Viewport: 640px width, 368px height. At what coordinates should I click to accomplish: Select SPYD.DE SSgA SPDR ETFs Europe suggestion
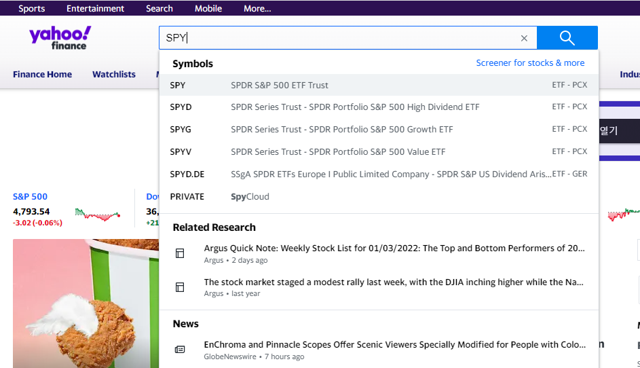point(379,174)
